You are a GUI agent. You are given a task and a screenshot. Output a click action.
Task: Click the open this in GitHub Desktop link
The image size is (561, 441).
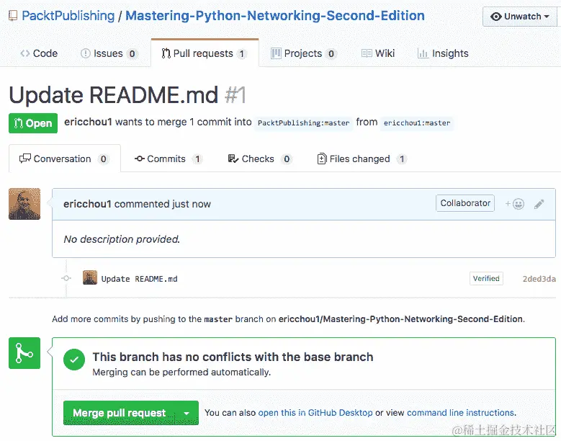point(315,413)
